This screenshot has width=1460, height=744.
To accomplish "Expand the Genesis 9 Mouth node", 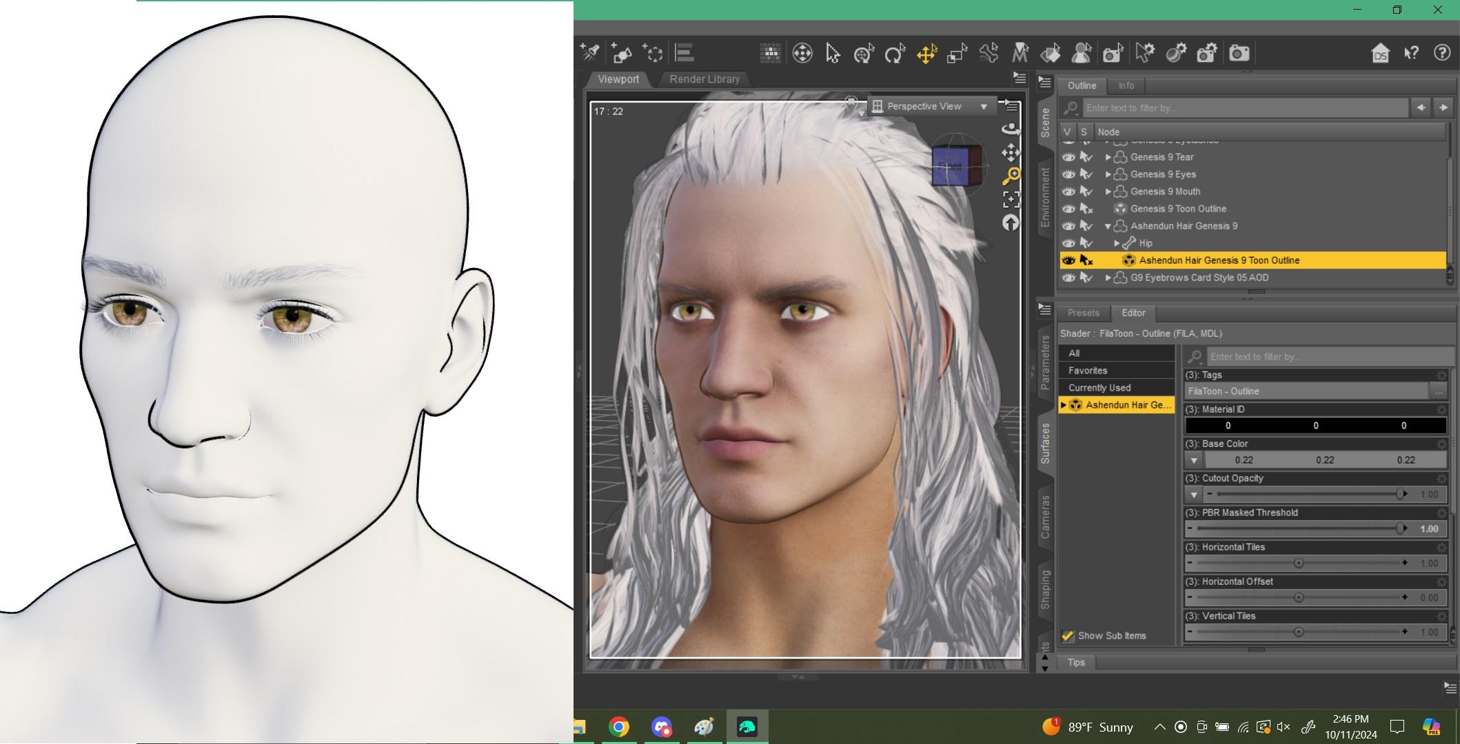I will (1108, 192).
